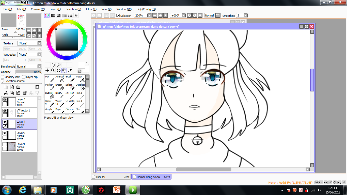347x195 pixels.
Task: Flip the canvas view horizontally
Action: (218, 15)
